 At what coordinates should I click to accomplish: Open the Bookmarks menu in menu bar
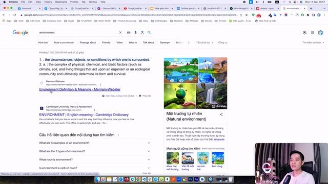pos(61,2)
